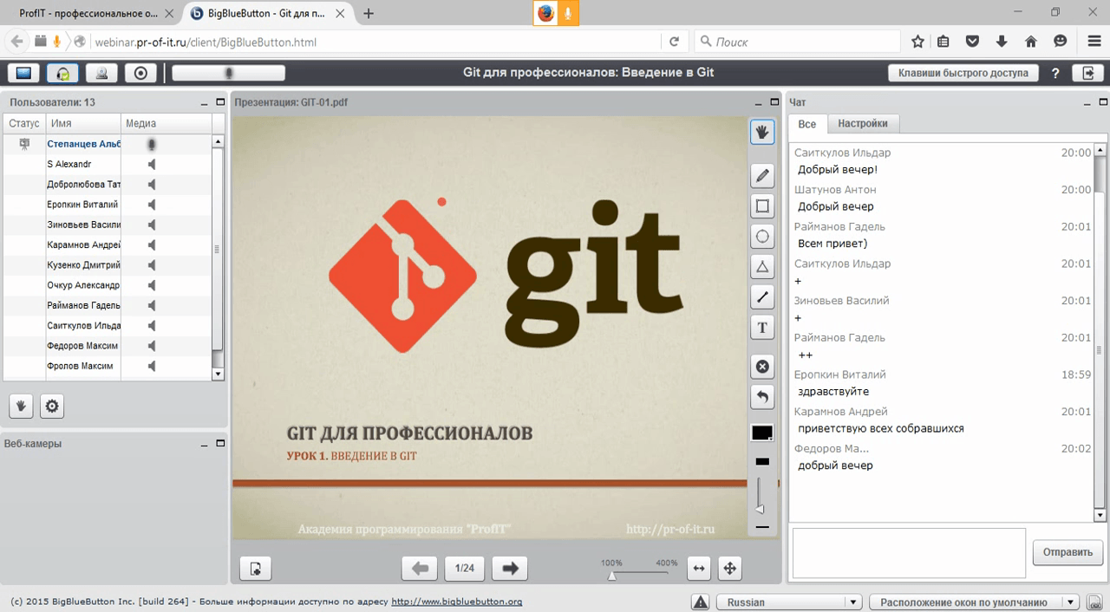Click the share desktop icon in top toolbar
Screen dimensions: 1110x612
tap(23, 73)
